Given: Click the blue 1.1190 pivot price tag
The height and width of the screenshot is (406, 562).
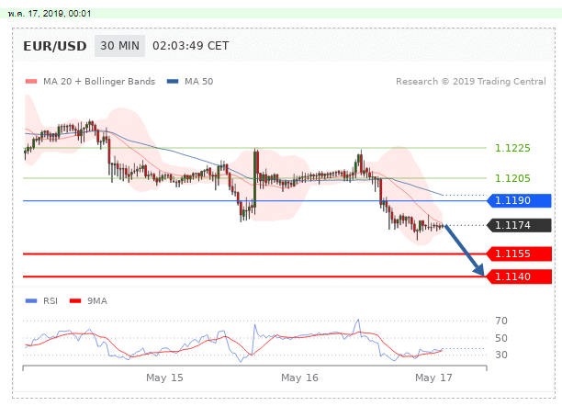Looking at the screenshot, I should pyautogui.click(x=519, y=200).
